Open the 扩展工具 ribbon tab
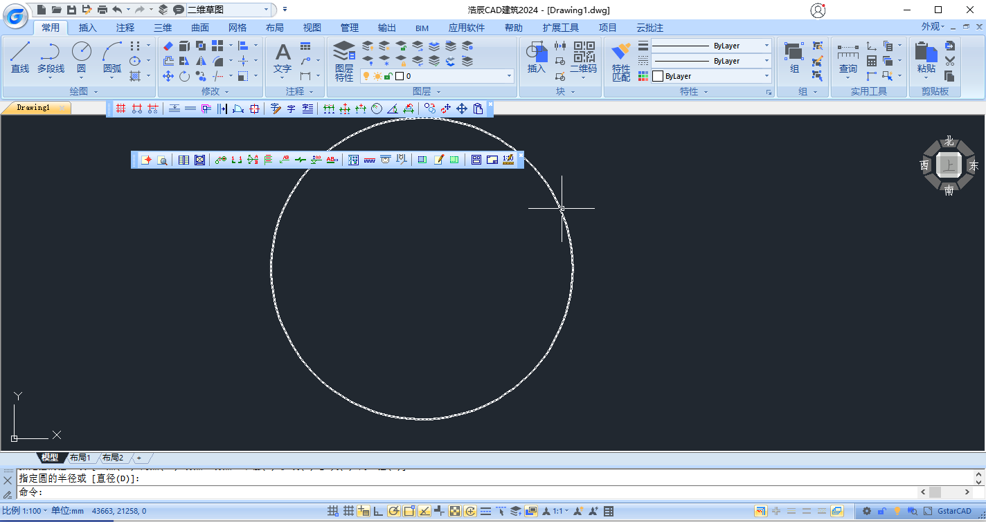The width and height of the screenshot is (986, 522). pyautogui.click(x=561, y=28)
